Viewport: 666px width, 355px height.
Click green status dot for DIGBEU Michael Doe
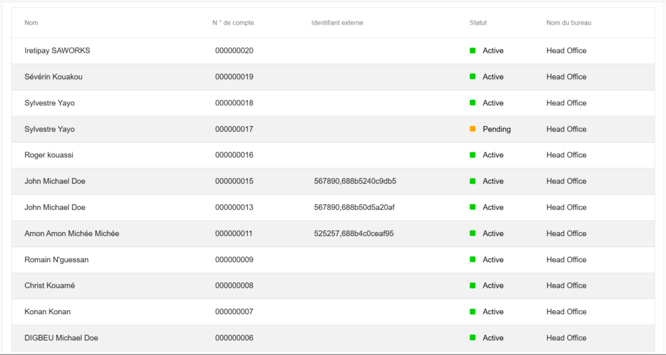pyautogui.click(x=473, y=337)
